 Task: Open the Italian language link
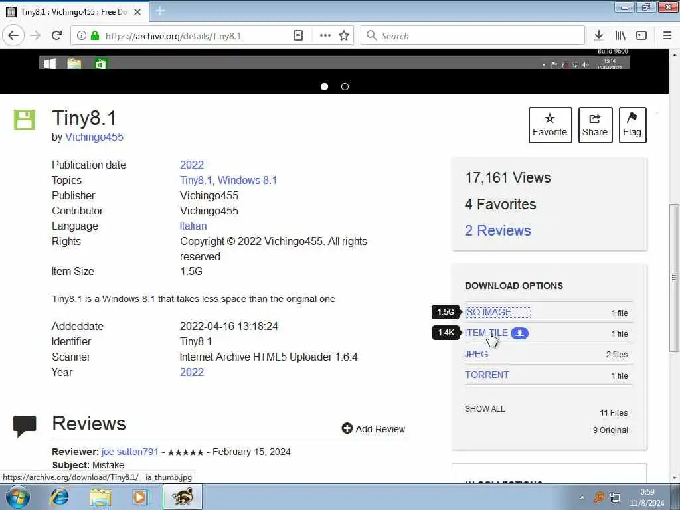pos(193,226)
